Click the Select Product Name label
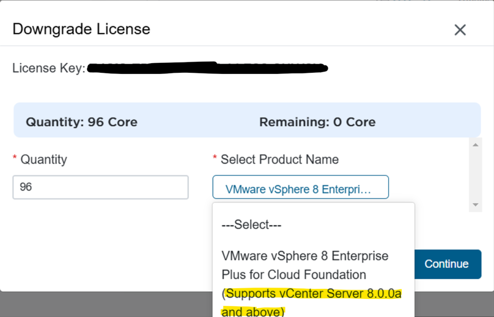The height and width of the screenshot is (317, 494). (x=280, y=159)
